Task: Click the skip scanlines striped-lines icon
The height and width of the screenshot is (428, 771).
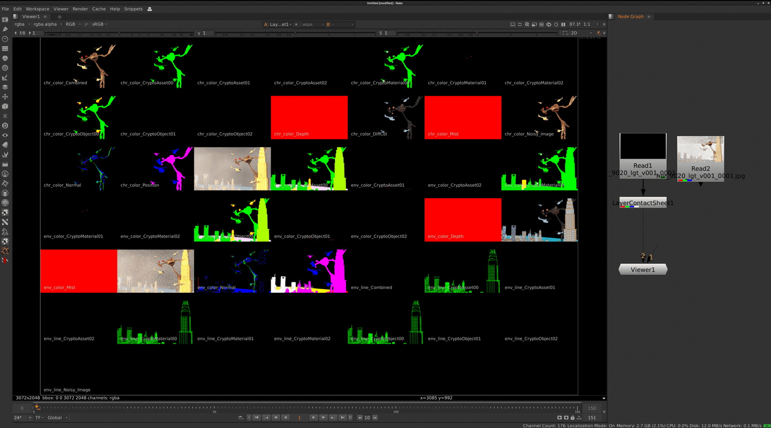Action: pyautogui.click(x=541, y=24)
